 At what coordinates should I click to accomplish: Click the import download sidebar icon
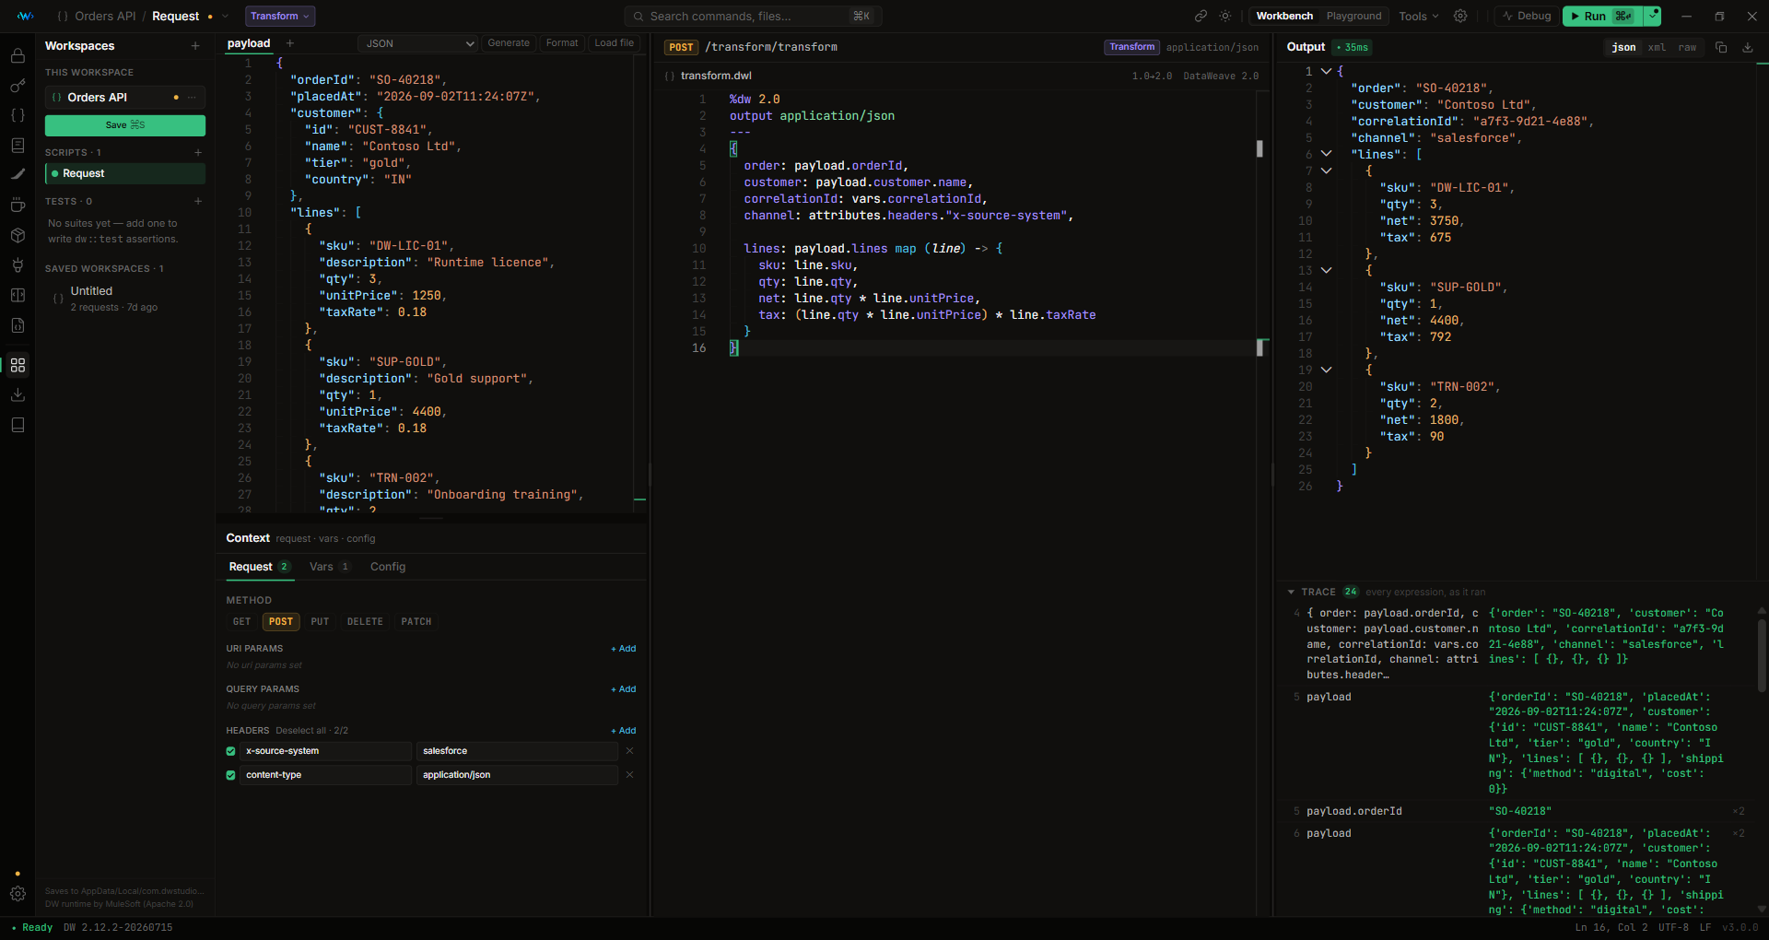(18, 394)
